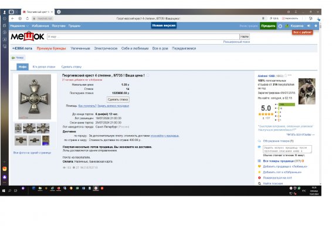332x235 pixels.
Task: Open settings gear icon in the site header
Action: coord(280,26)
